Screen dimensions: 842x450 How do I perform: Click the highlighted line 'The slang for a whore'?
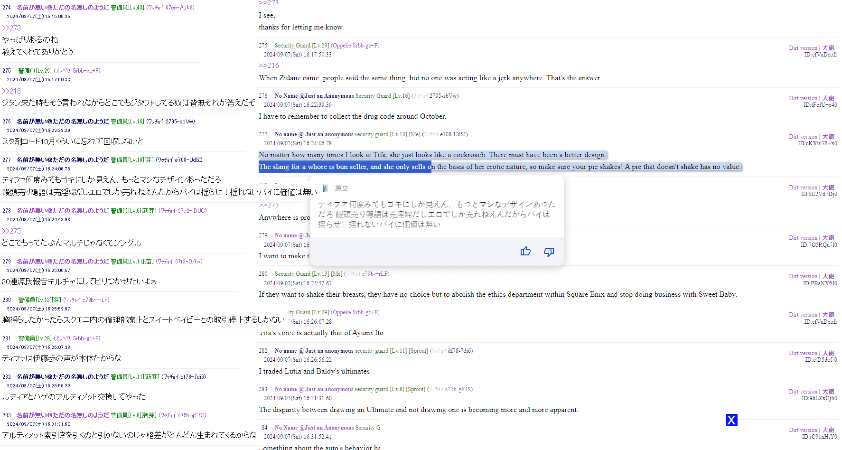tap(500, 167)
